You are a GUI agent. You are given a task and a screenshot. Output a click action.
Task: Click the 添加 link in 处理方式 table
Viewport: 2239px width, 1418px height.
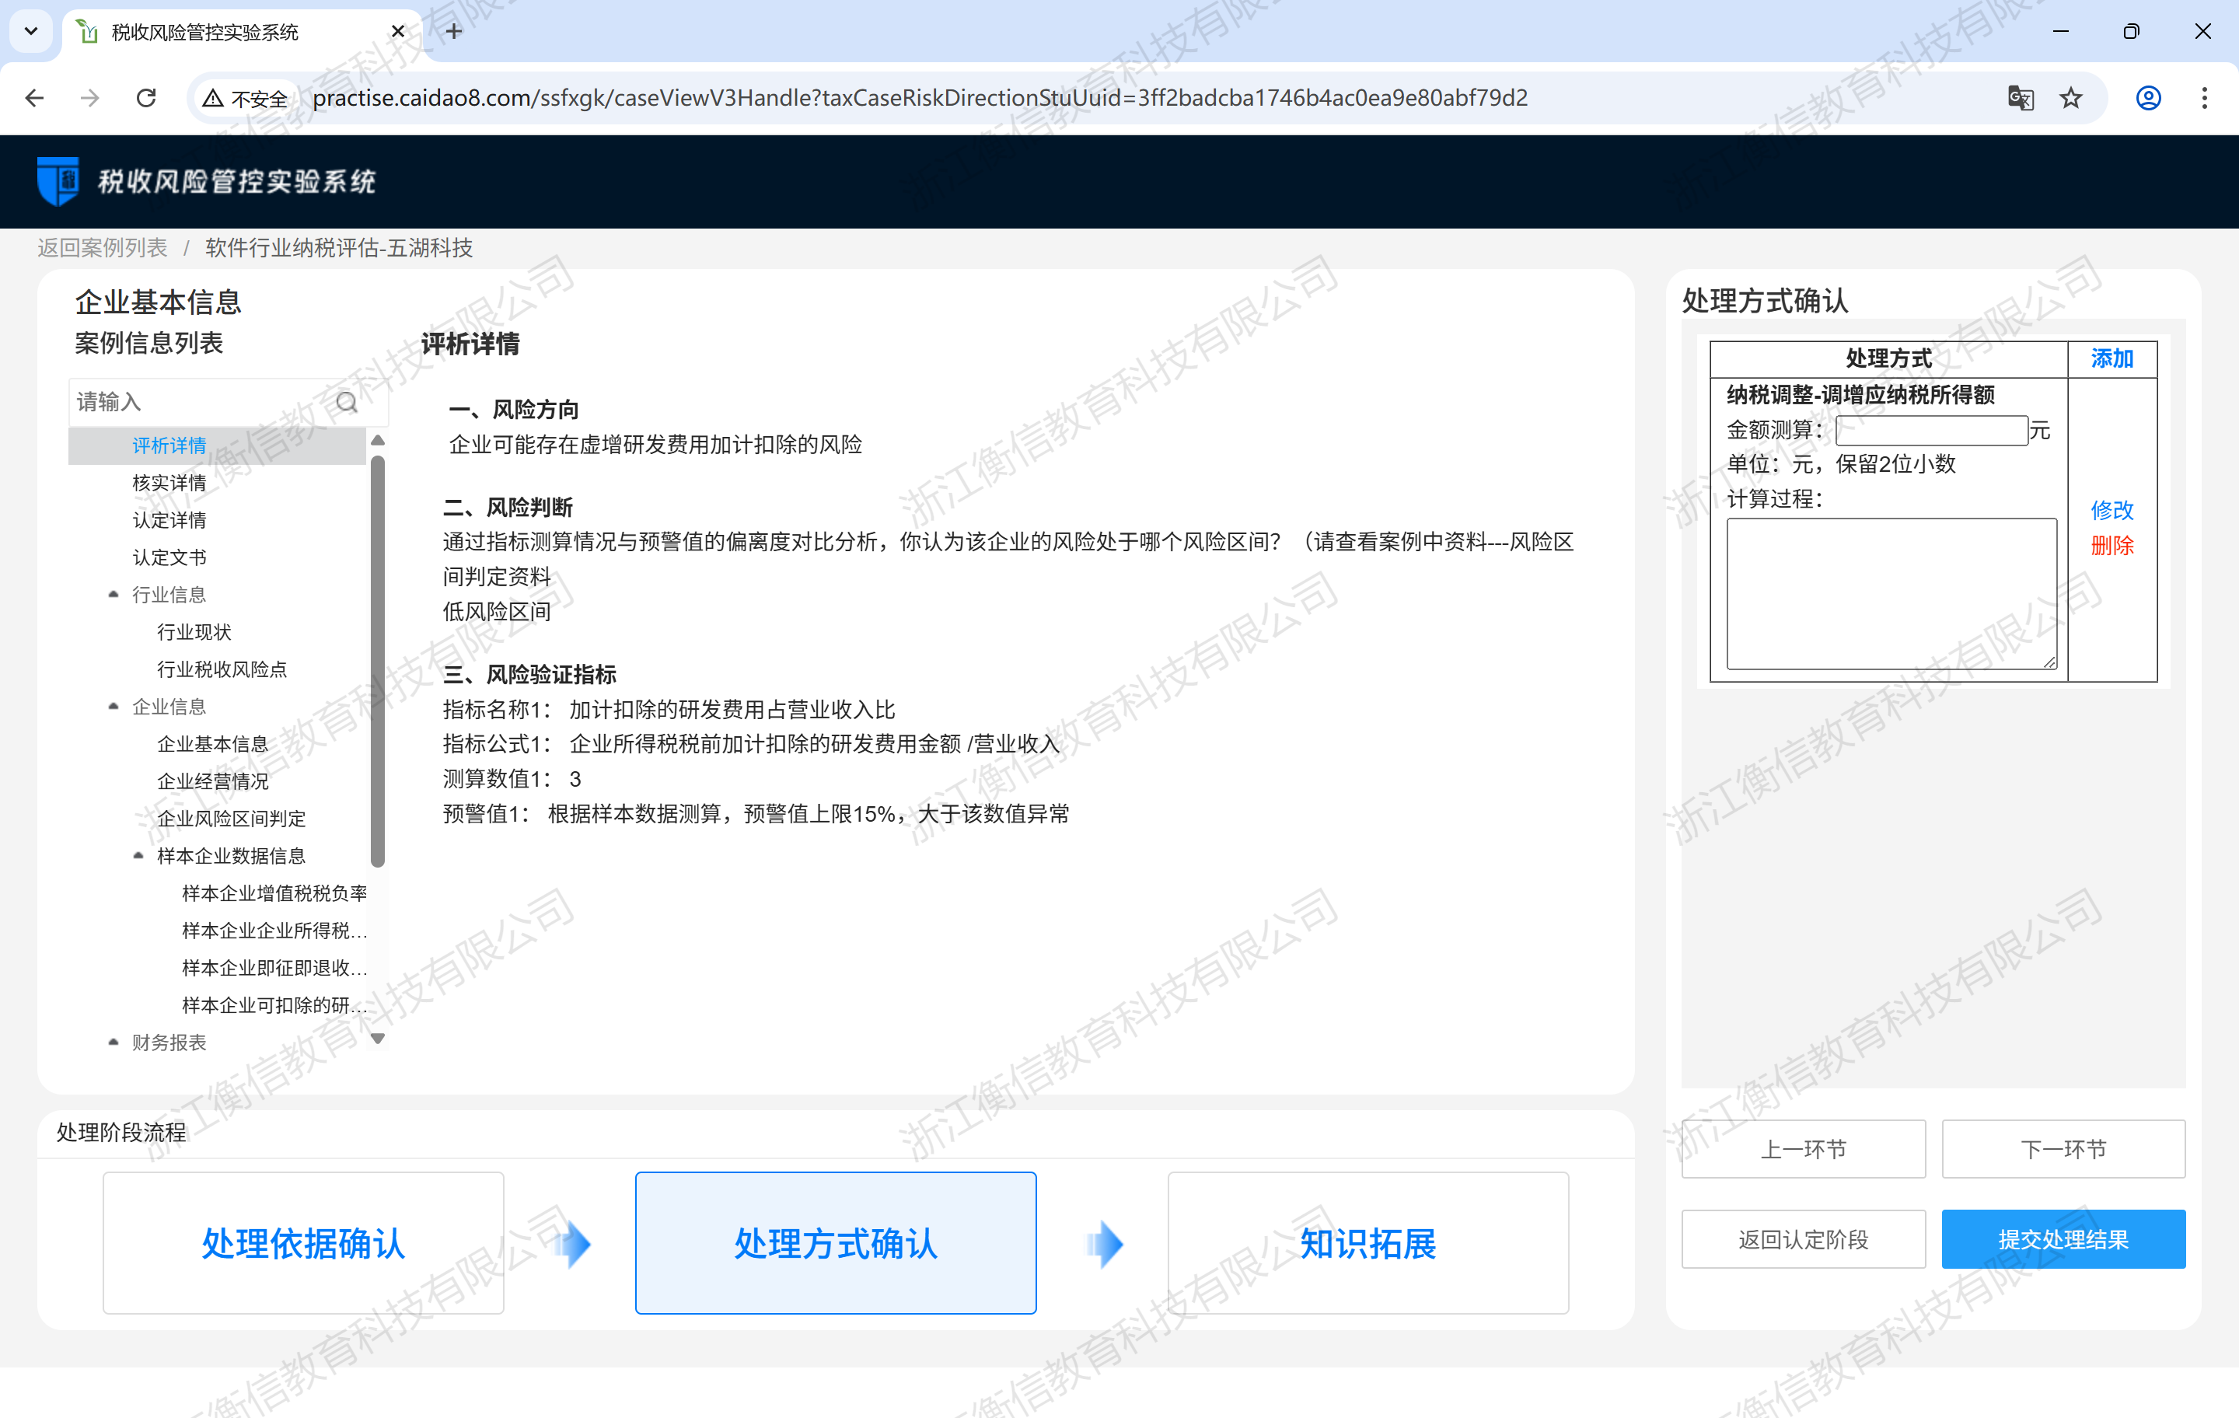[x=2111, y=359]
